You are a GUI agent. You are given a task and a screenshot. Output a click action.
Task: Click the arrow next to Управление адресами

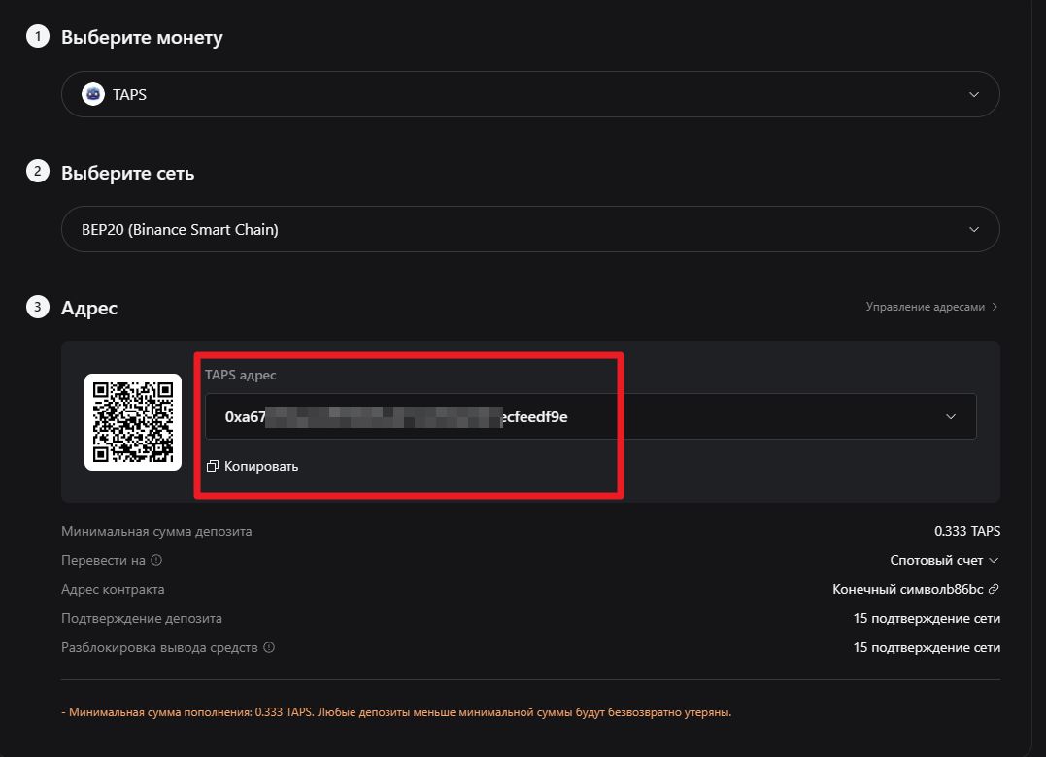(995, 307)
